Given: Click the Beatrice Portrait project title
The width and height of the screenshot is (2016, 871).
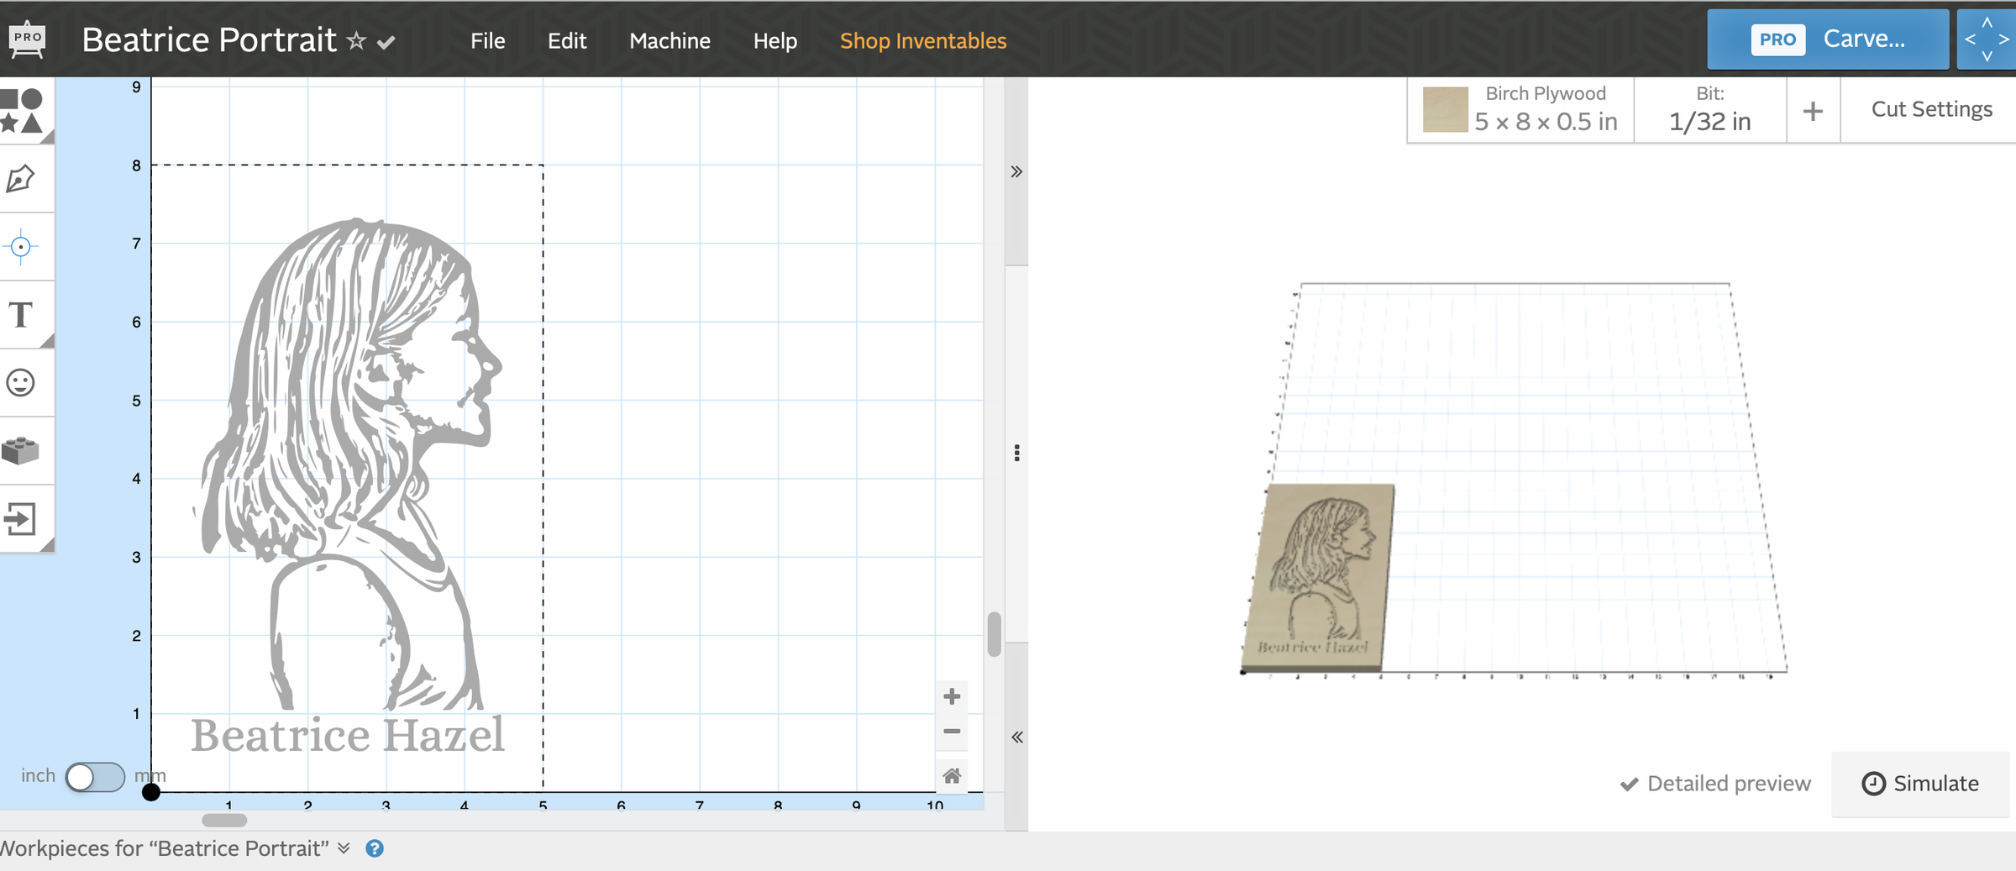Looking at the screenshot, I should pos(209,39).
